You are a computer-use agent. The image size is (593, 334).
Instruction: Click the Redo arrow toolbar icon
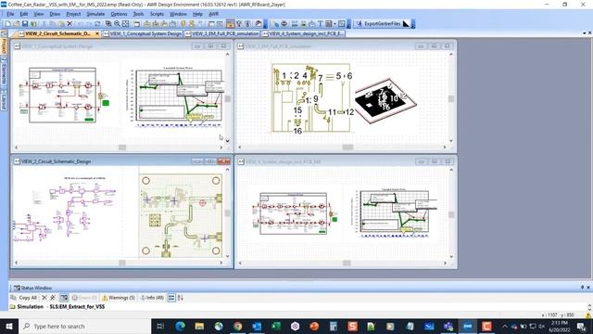click(89, 23)
